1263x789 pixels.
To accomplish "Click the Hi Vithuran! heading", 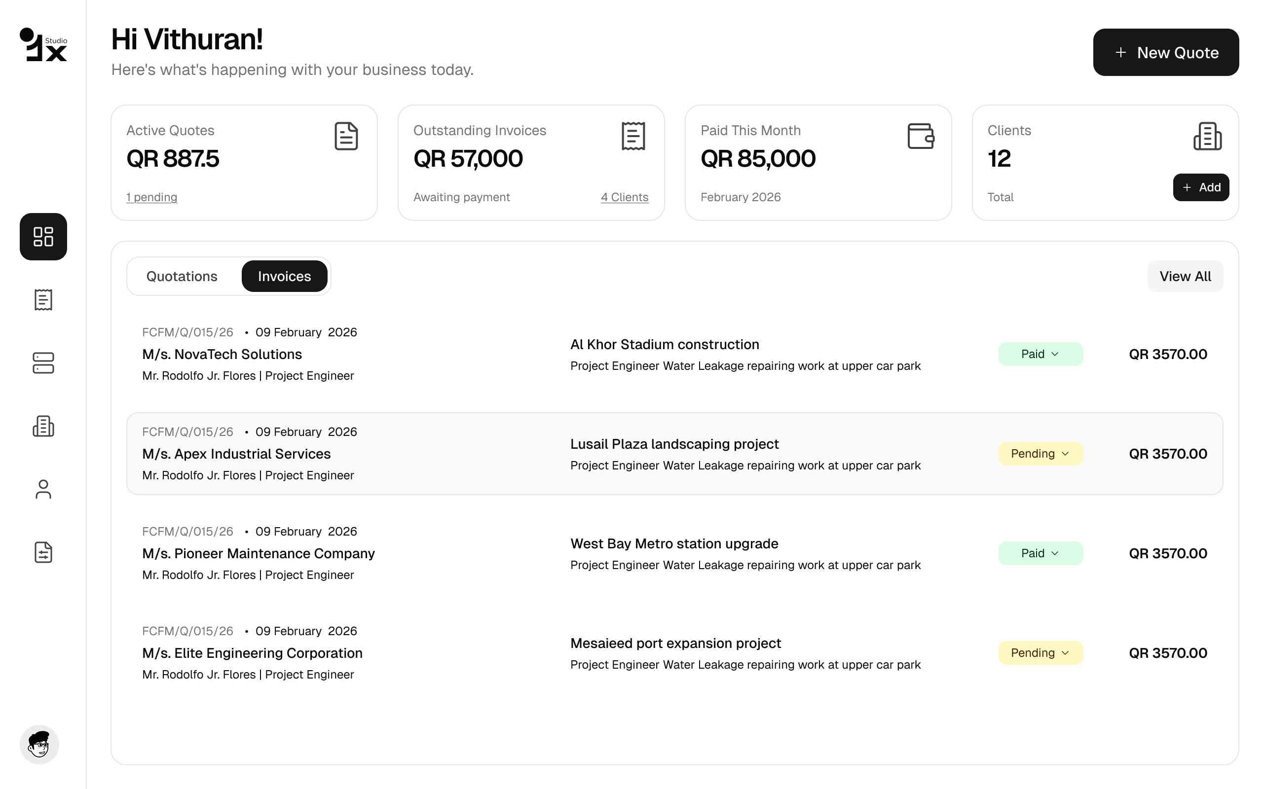I will coord(187,39).
